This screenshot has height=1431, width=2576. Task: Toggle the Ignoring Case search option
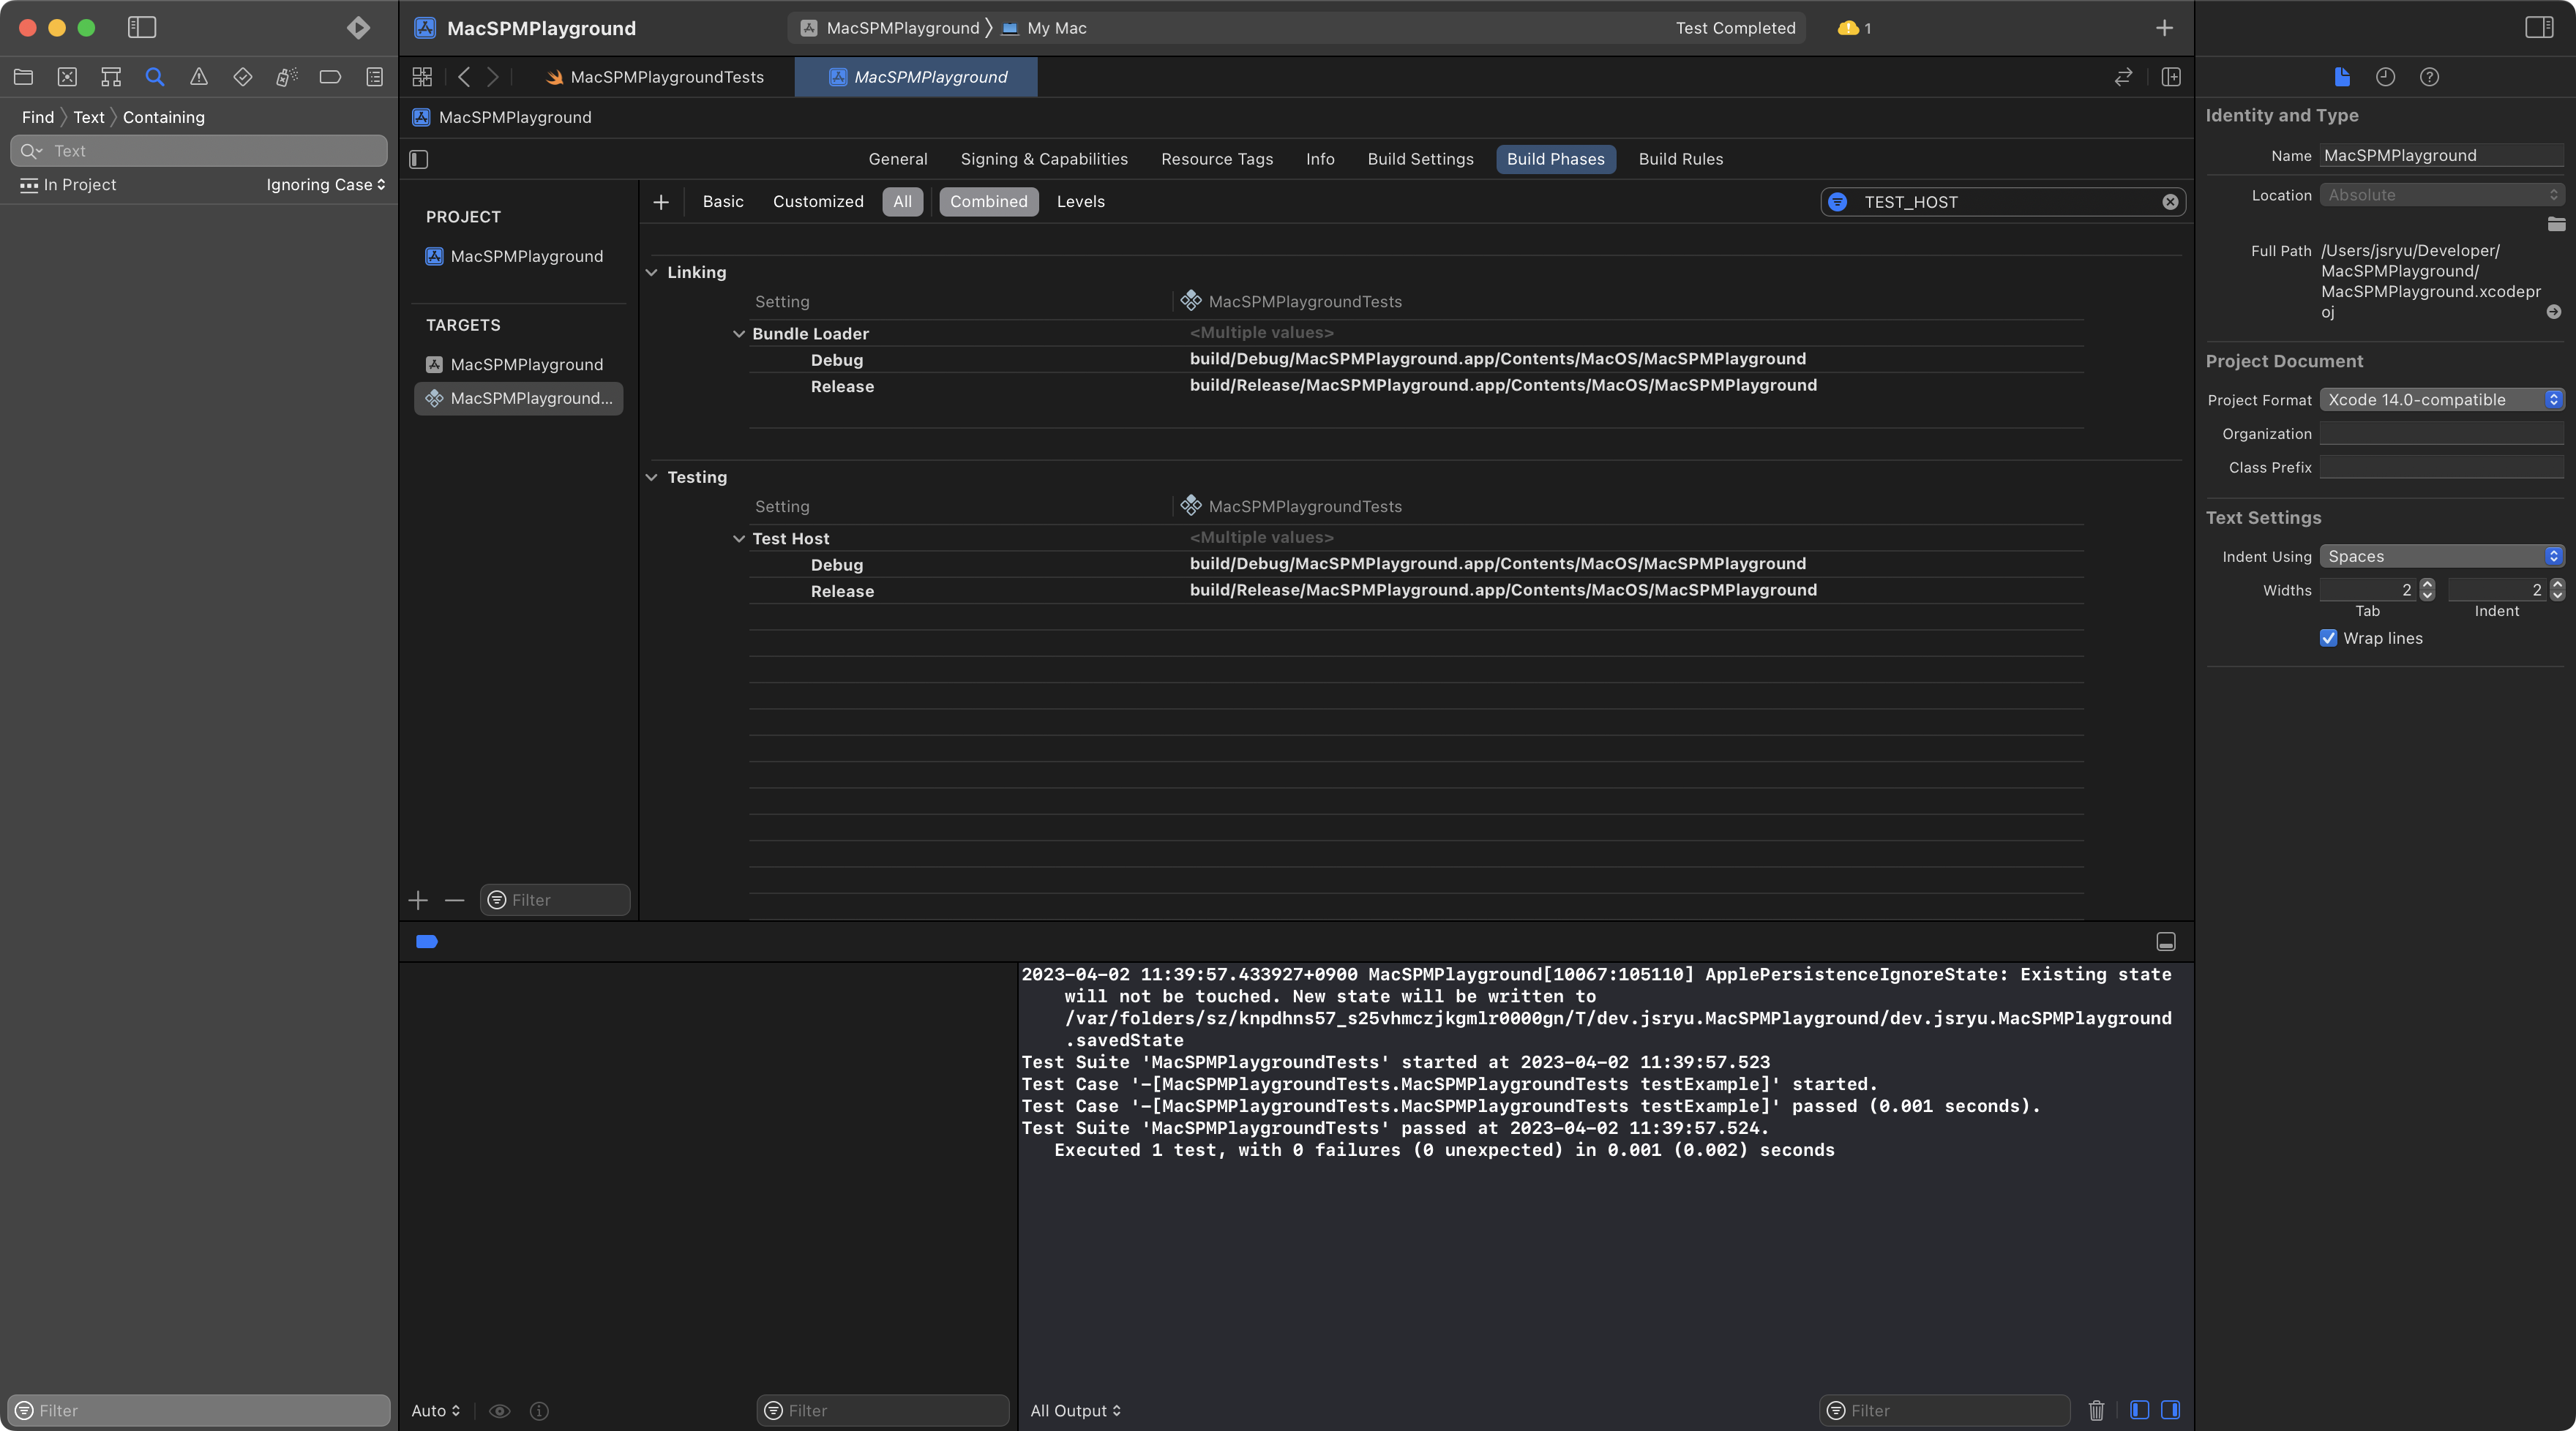(324, 184)
